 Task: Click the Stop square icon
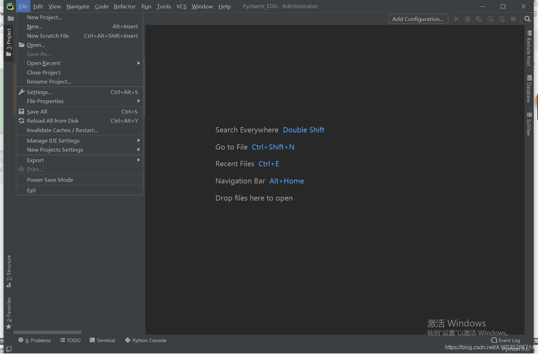pyautogui.click(x=513, y=19)
